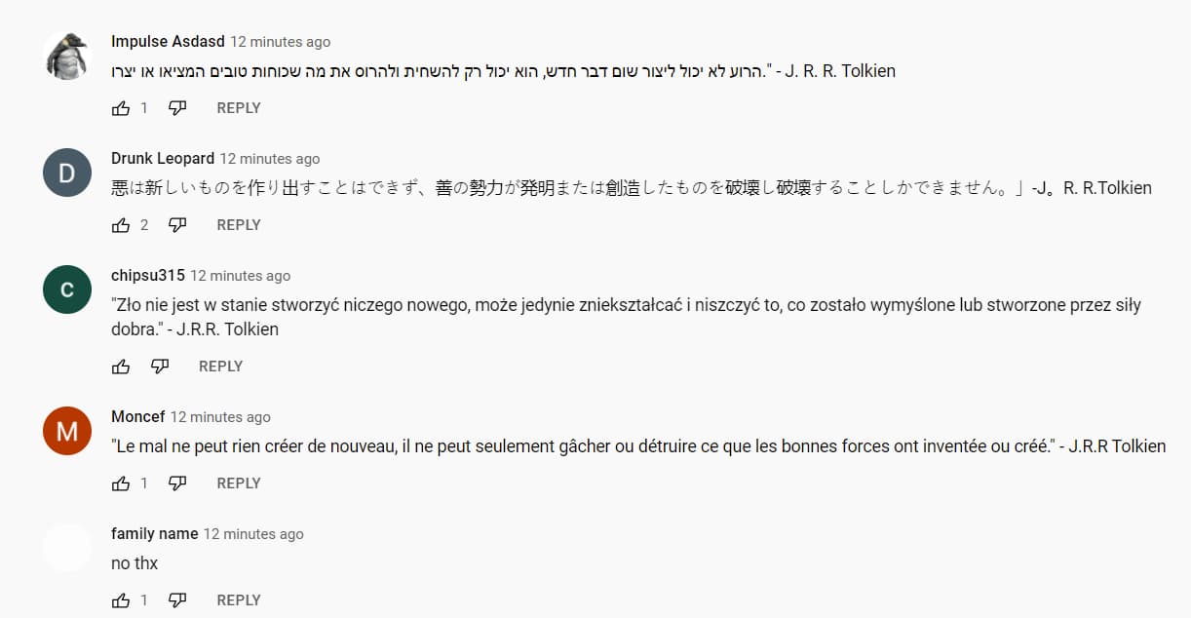
Task: Open the '12 minutes ago' timestamp on family name's comment
Action: [x=253, y=534]
